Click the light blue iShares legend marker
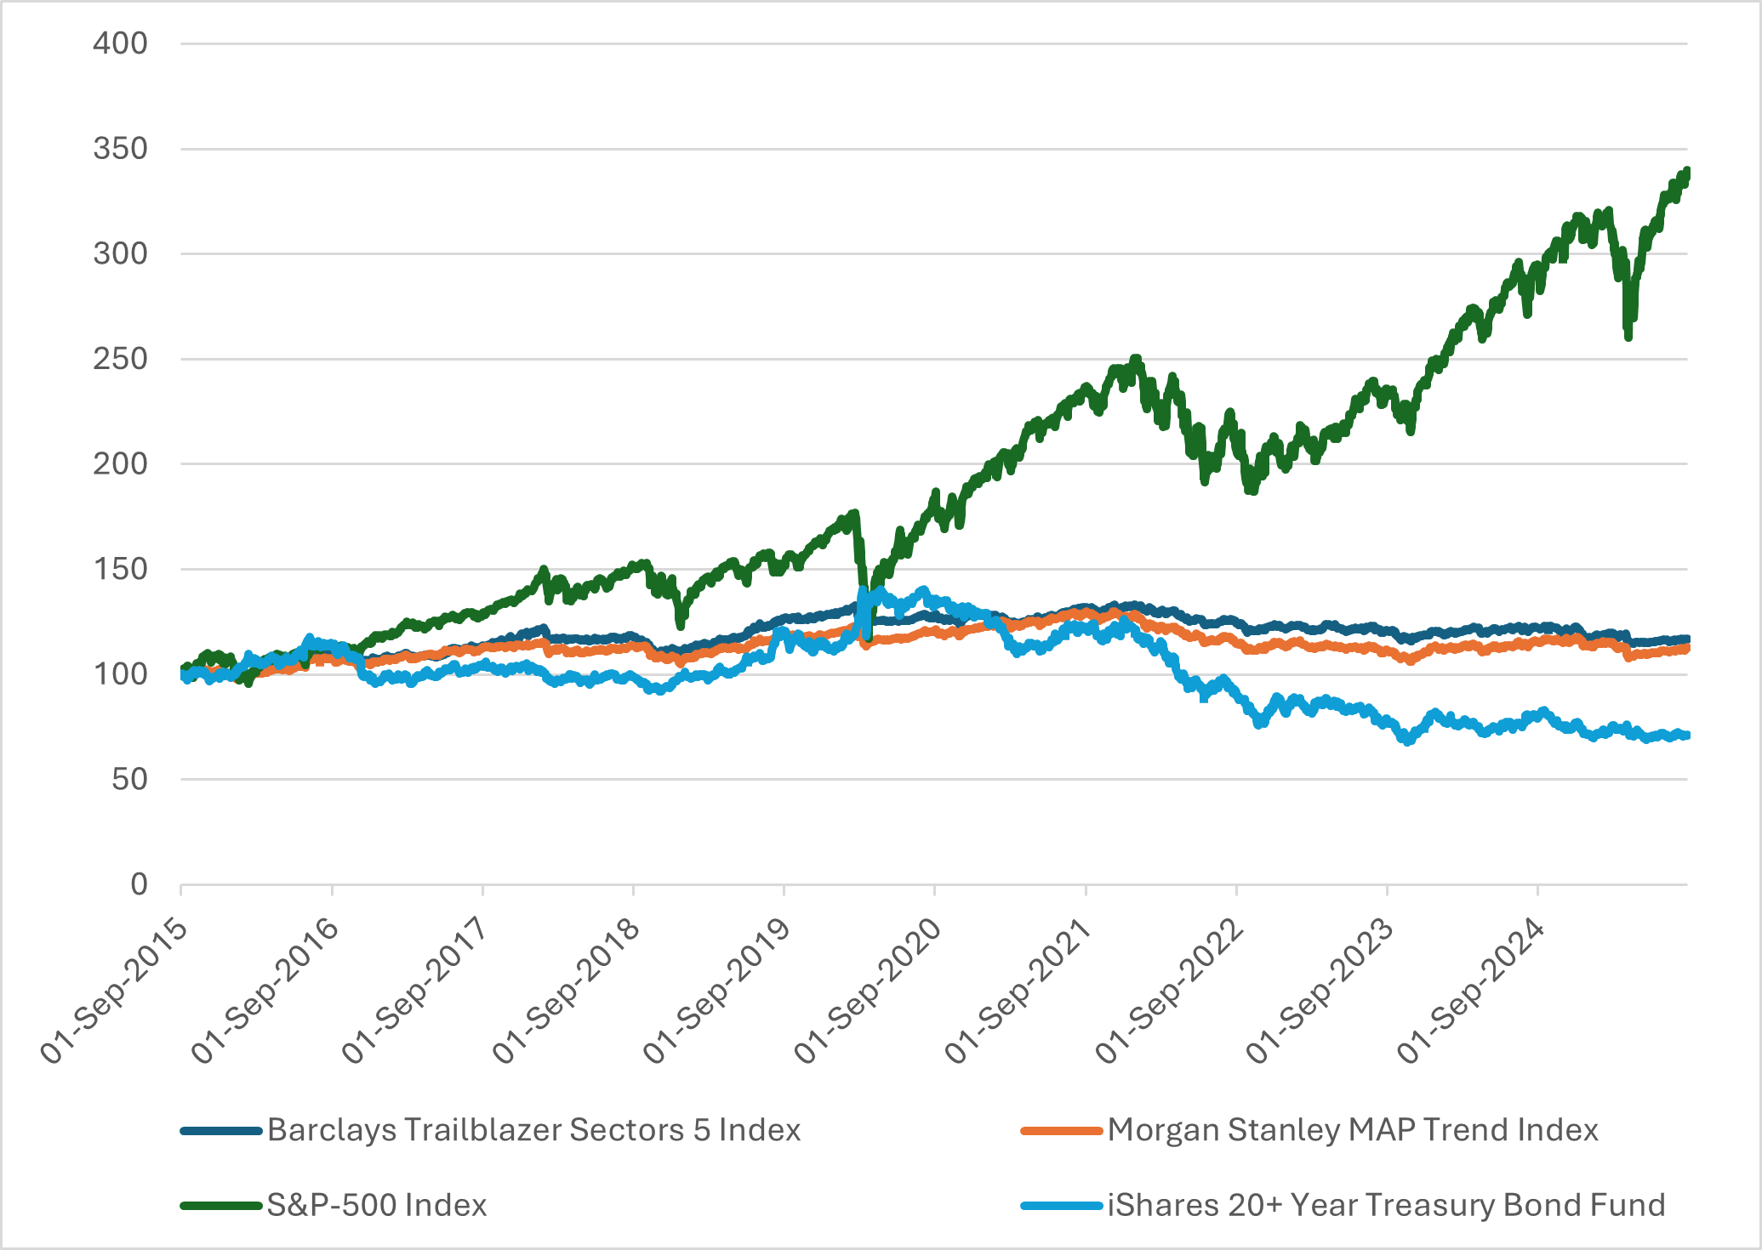This screenshot has height=1250, width=1762. [1061, 1206]
